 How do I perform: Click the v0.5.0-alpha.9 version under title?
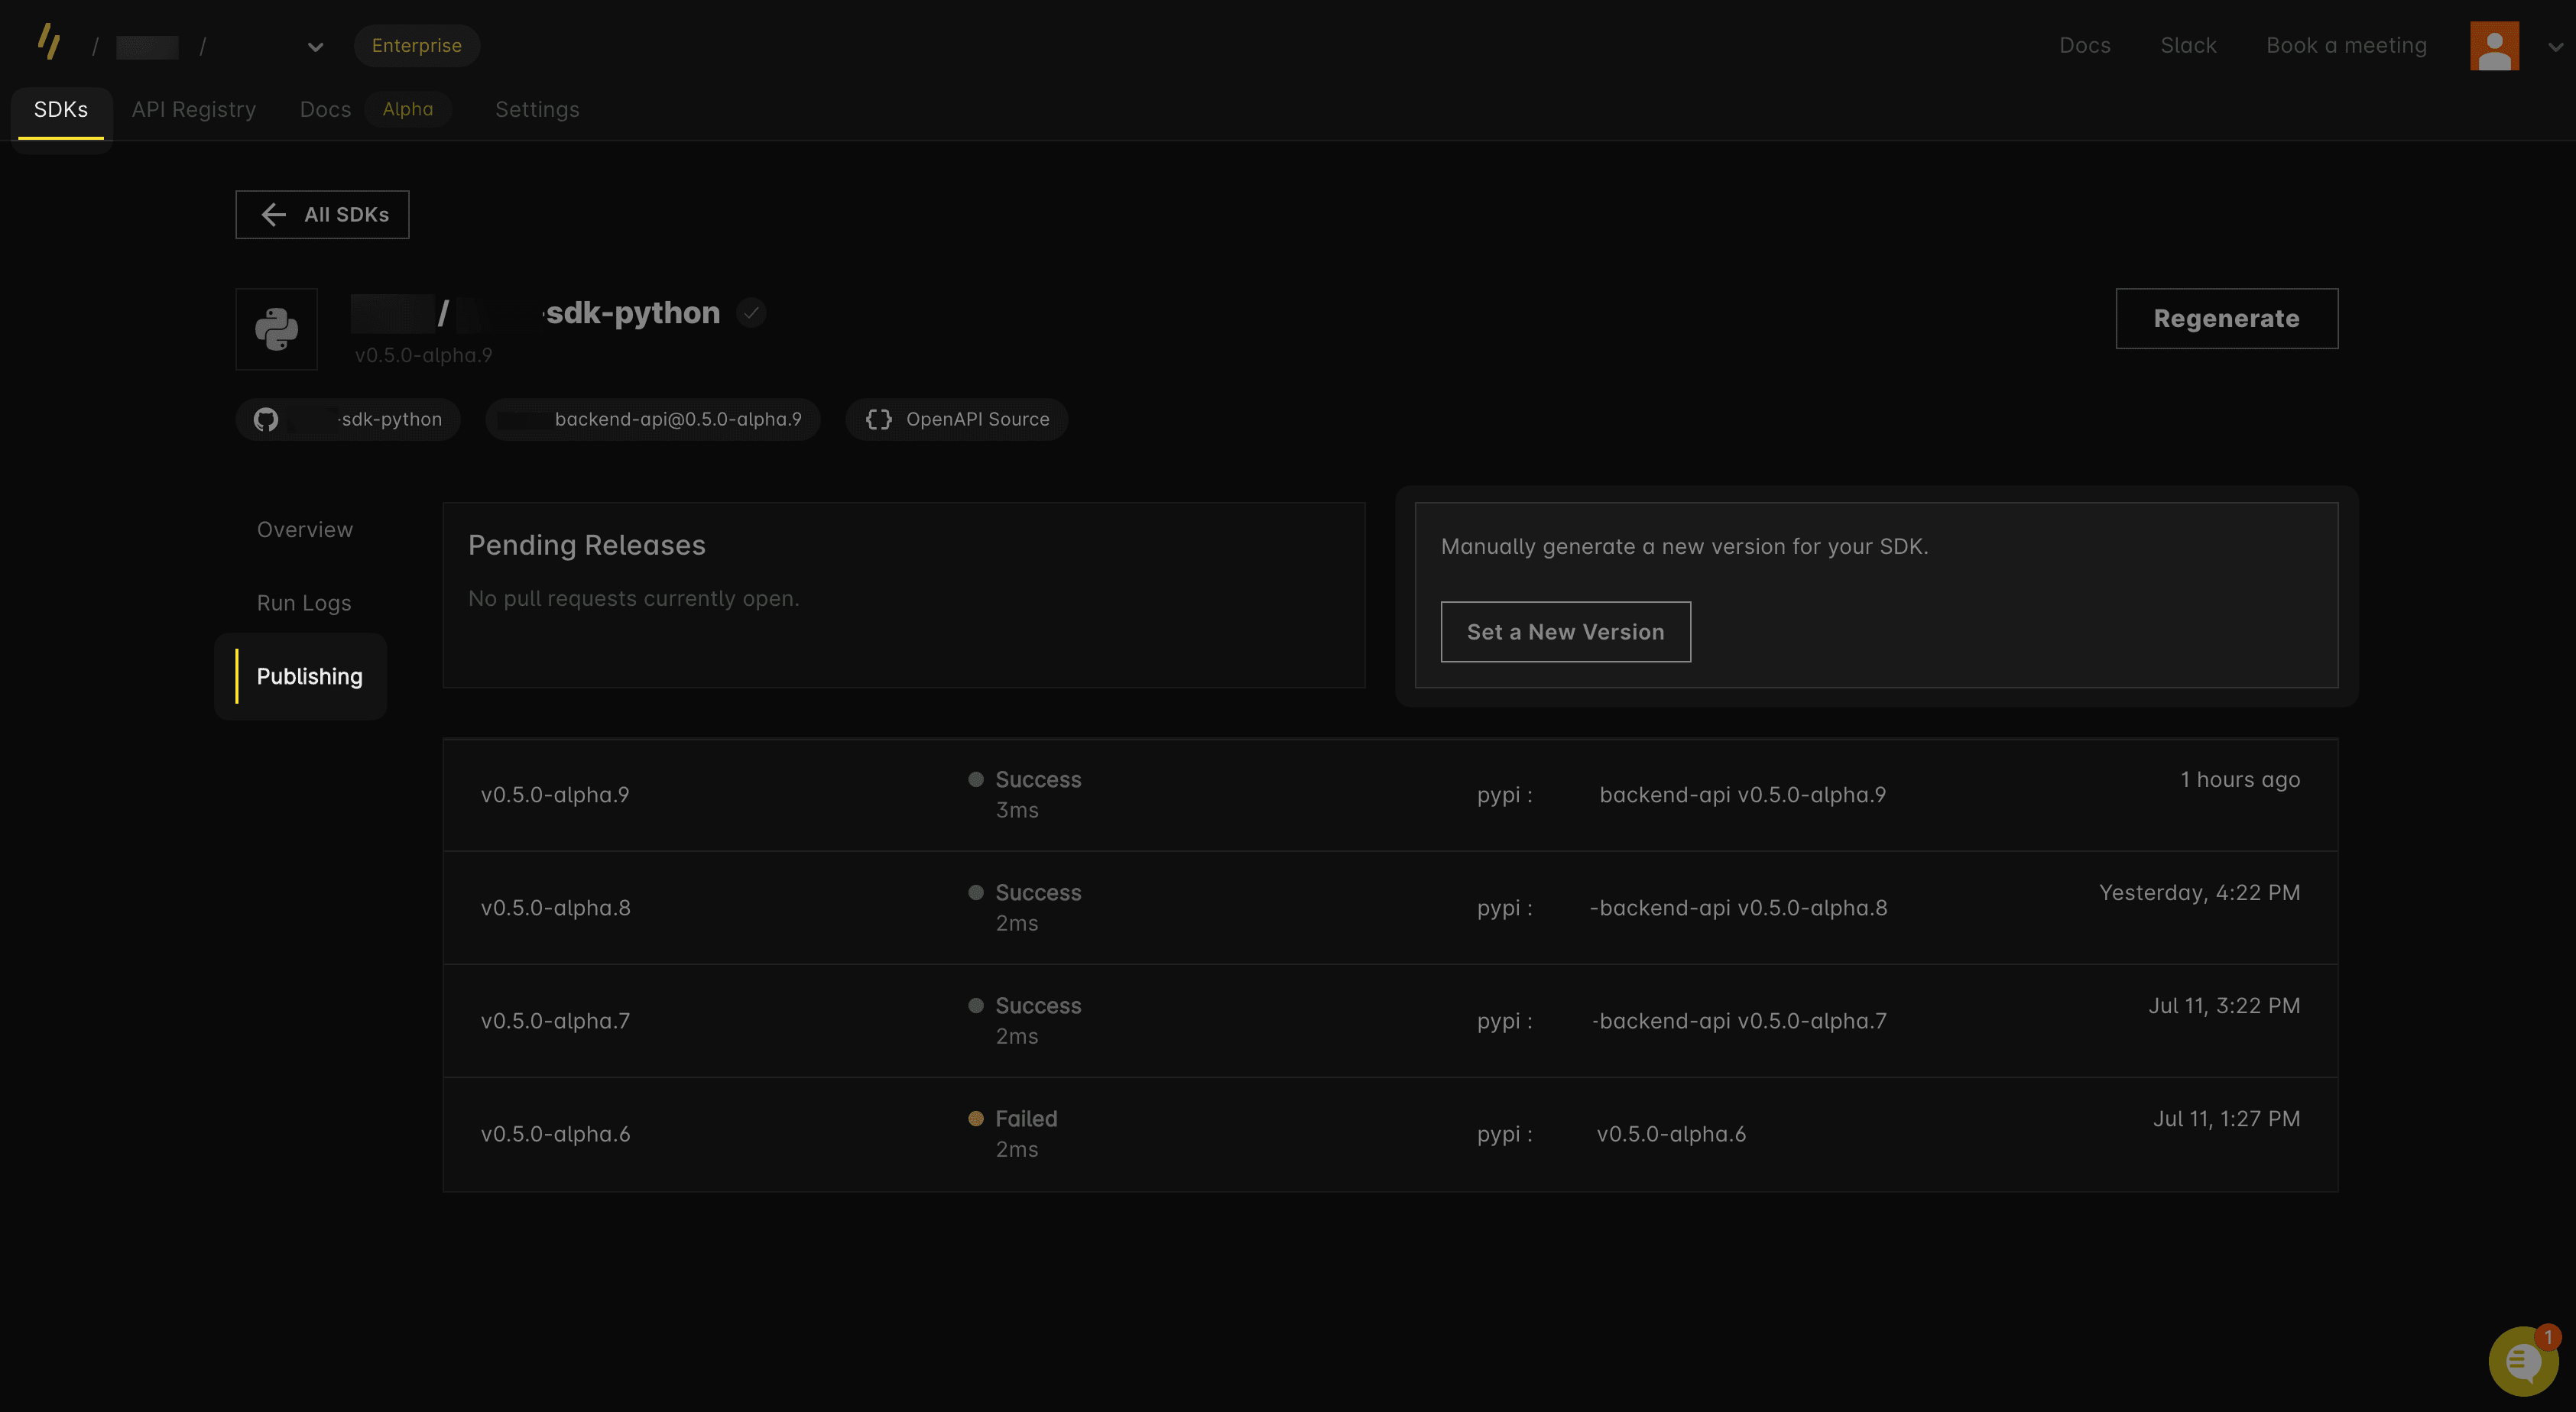tap(423, 355)
